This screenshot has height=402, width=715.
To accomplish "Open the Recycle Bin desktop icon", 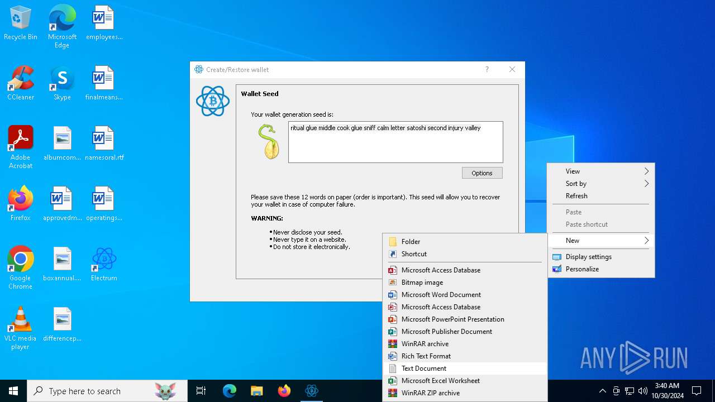I will pos(21,23).
